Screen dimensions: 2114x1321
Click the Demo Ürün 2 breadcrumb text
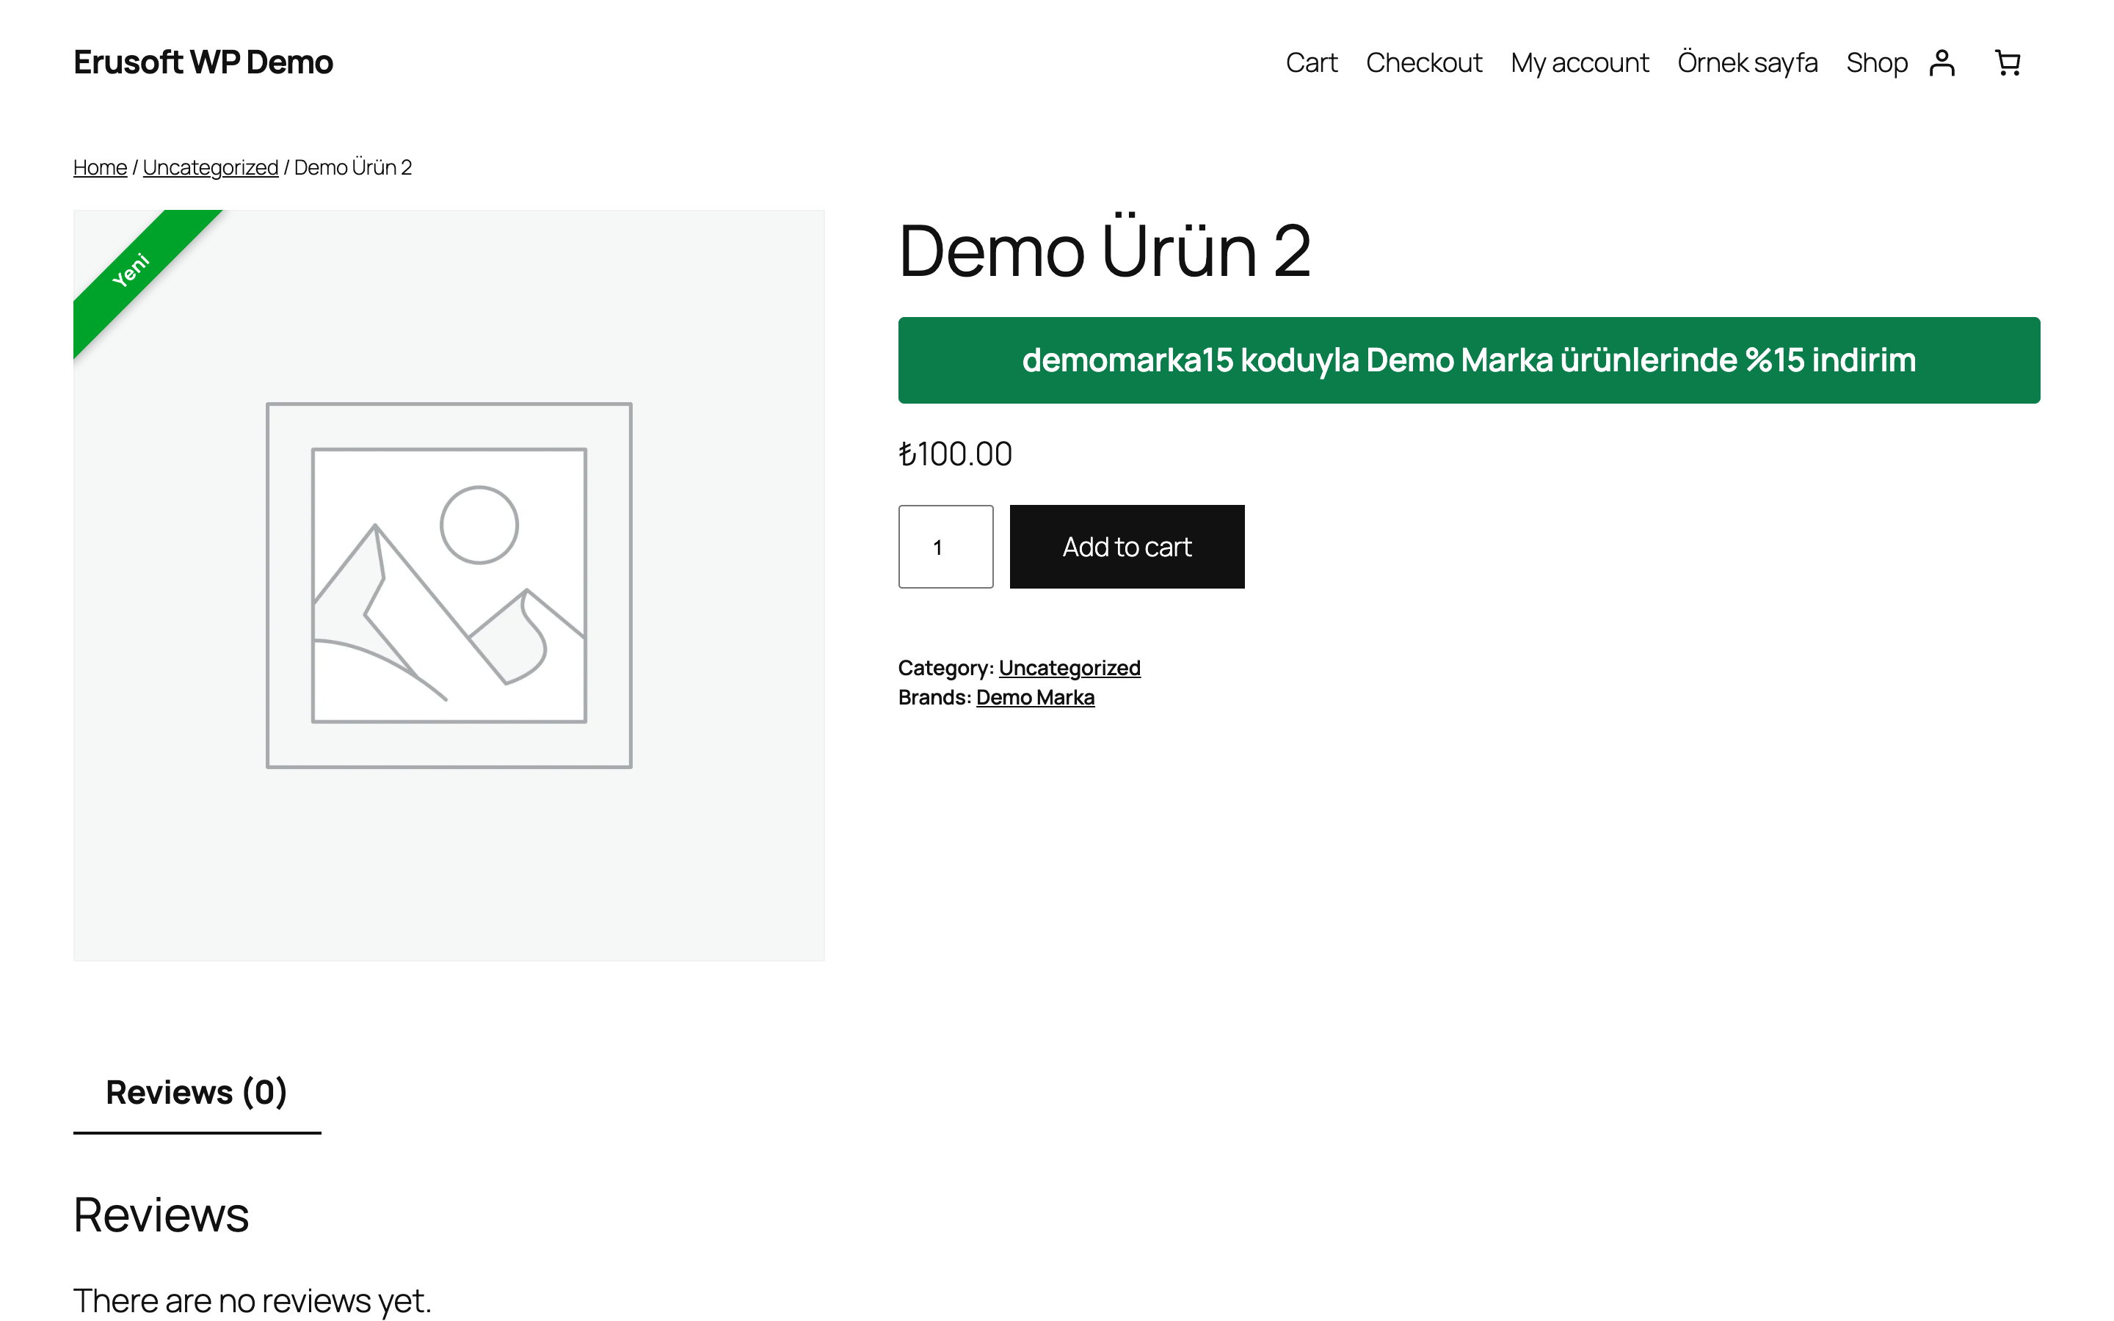(353, 167)
